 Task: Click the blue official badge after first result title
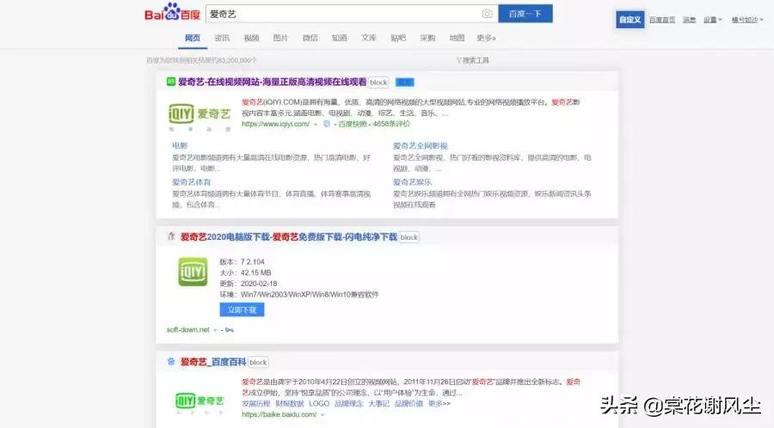pyautogui.click(x=405, y=83)
